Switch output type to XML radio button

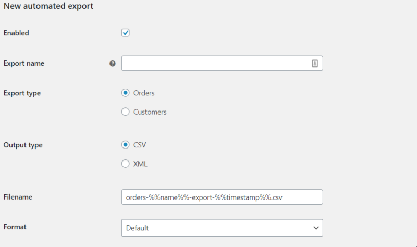[x=126, y=164]
